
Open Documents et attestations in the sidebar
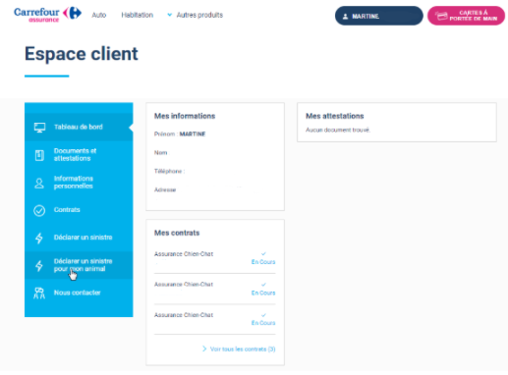pos(79,155)
